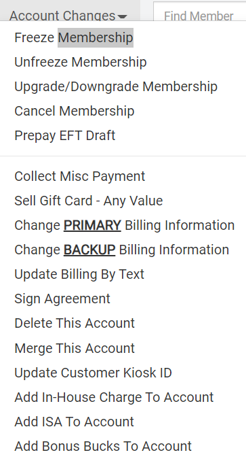
Task: Change BACKUP Billing Information
Action: pyautogui.click(x=122, y=250)
